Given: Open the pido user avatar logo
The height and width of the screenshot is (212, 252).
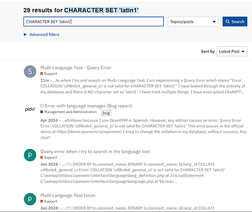Looking at the screenshot, I should [x=30, y=109].
